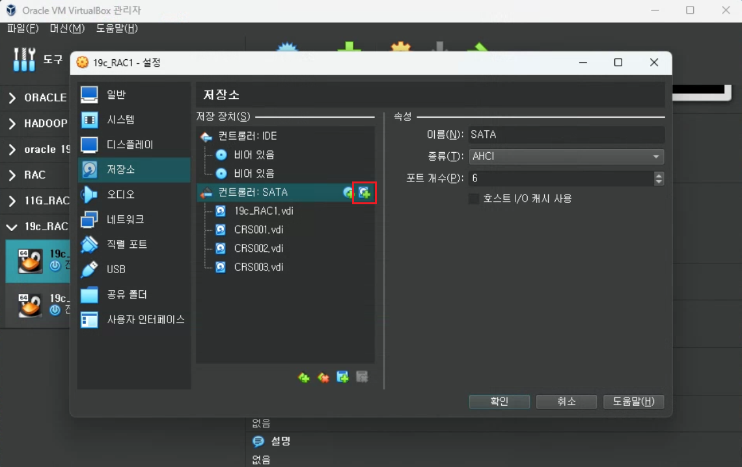Maximize the 19c_RAC1 settings dialog

(x=618, y=62)
